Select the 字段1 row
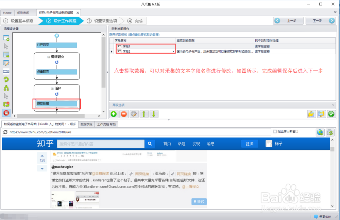The width and height of the screenshot is (340, 220). [x=222, y=46]
